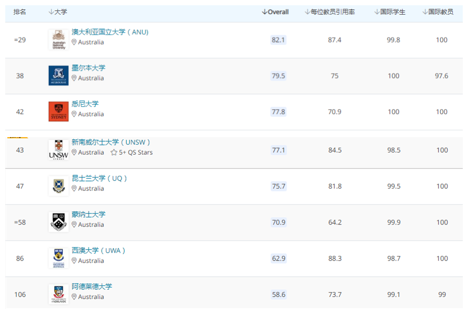Click international faculty value 97.6
Viewport: 468px width, 314px height.
tap(441, 76)
